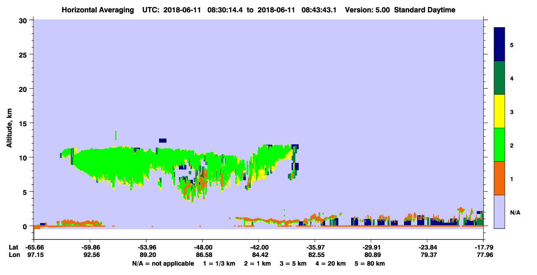Click the dark green colorbar segment labeled 4

(x=499, y=78)
